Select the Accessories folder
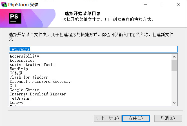The image size is (187, 126). 22,60
